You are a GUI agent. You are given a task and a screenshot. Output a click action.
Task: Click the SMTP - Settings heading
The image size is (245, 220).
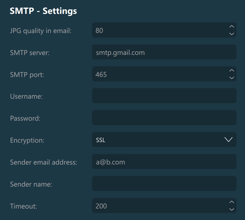pyautogui.click(x=43, y=11)
